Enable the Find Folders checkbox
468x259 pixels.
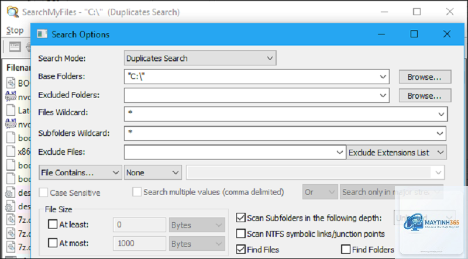click(346, 249)
